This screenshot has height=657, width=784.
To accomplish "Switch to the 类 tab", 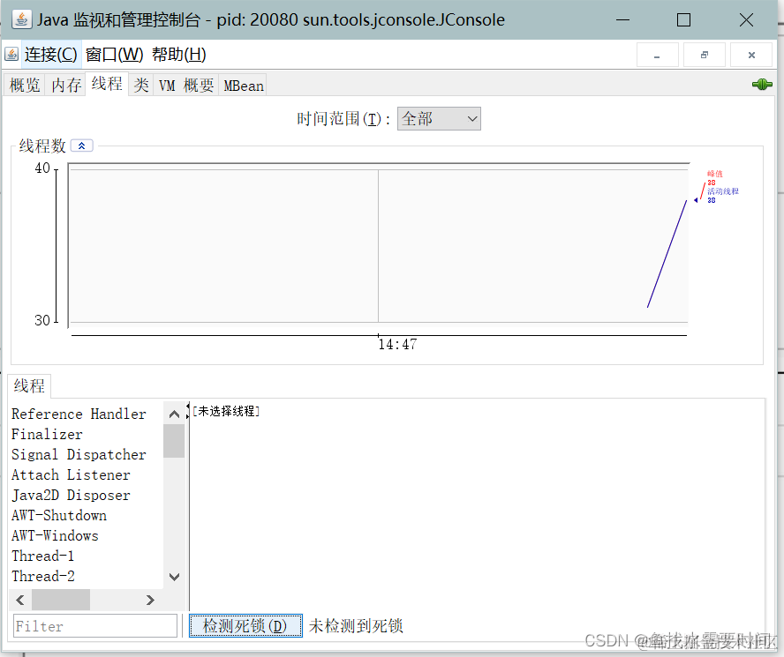I will tap(141, 85).
